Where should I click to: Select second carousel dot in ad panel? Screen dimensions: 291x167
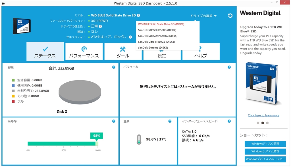263,123
